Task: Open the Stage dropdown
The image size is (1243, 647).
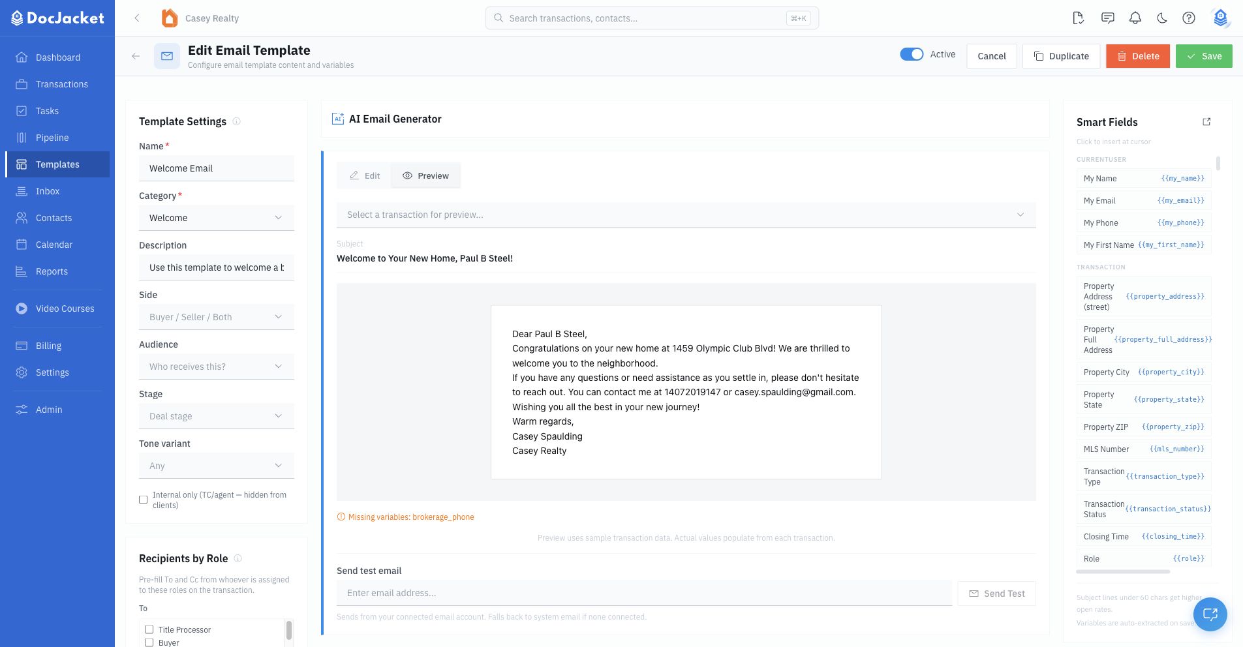Action: tap(217, 416)
